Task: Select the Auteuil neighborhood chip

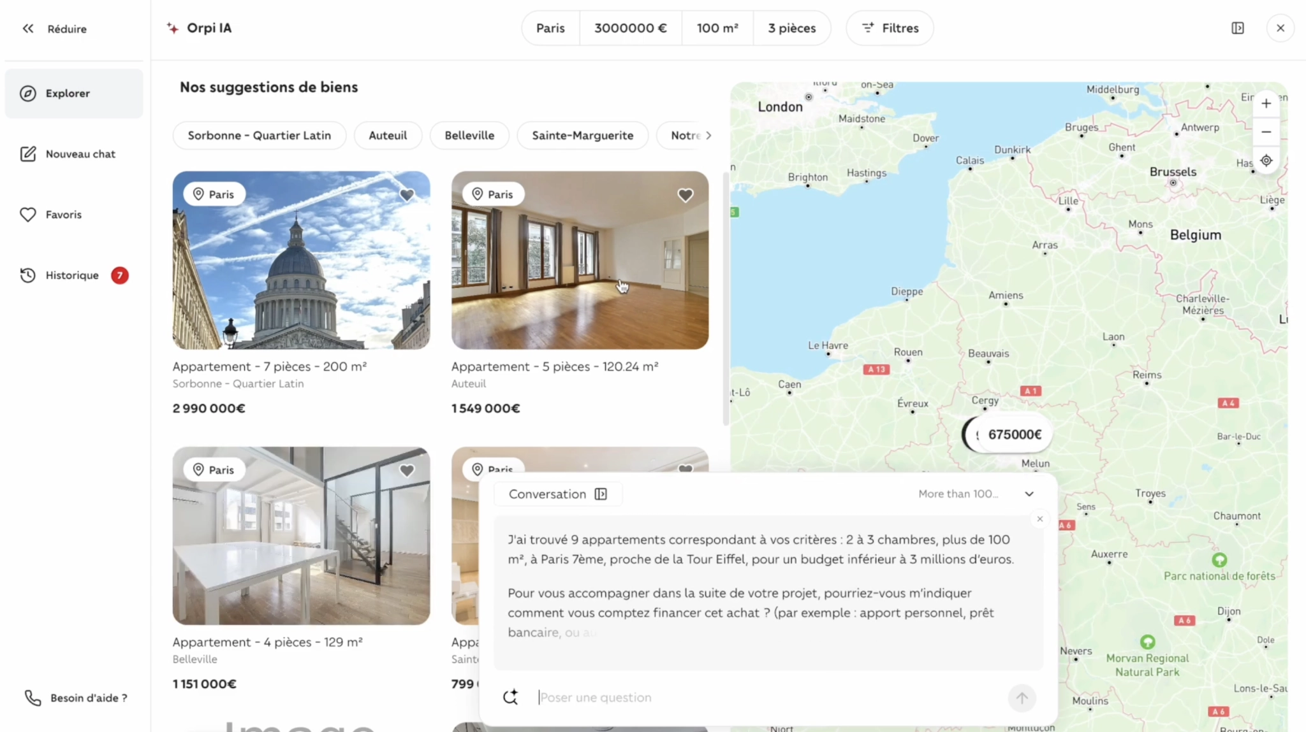Action: point(388,135)
